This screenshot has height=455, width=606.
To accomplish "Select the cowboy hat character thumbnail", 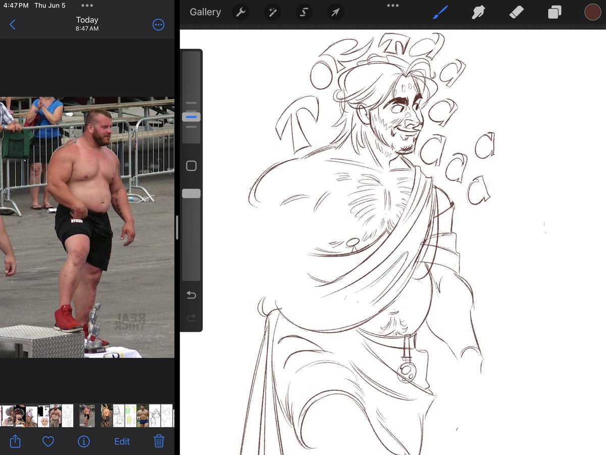I will tap(8, 416).
